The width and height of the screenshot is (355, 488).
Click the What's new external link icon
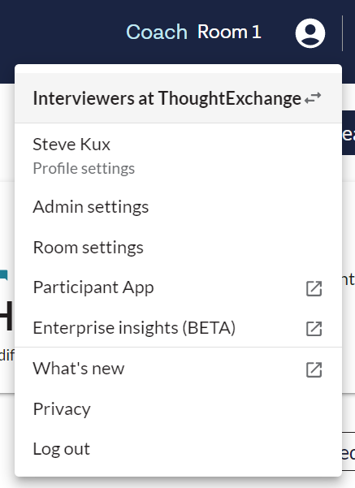pos(314,369)
